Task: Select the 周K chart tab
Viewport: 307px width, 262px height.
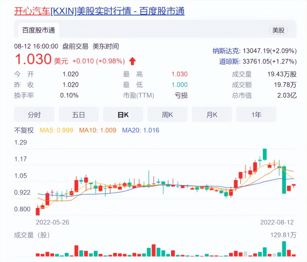Action: [167, 115]
